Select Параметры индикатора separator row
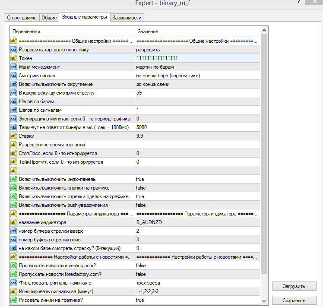 (135, 214)
